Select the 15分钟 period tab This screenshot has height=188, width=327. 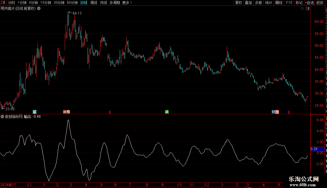[x=45, y=3]
